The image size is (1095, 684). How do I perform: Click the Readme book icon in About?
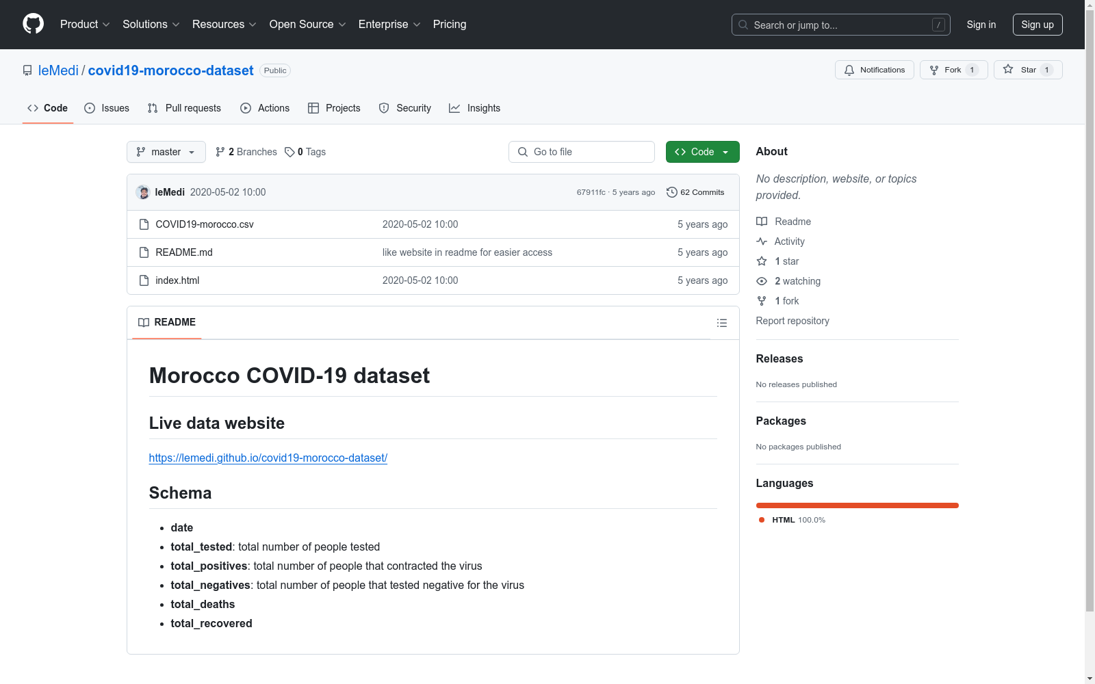(x=762, y=222)
